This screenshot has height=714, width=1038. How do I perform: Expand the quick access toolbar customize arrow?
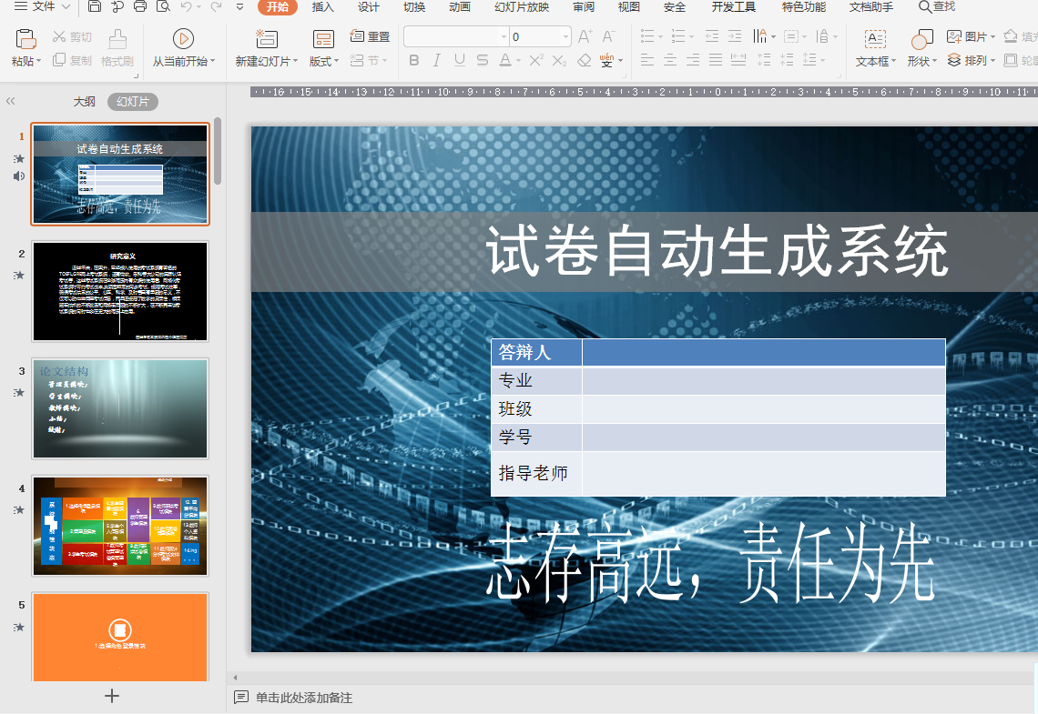pos(239,6)
